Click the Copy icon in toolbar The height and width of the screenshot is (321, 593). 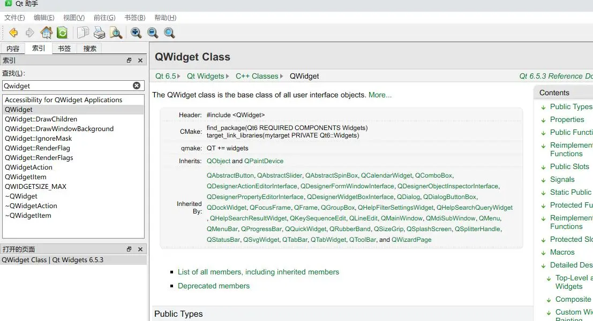coord(82,33)
